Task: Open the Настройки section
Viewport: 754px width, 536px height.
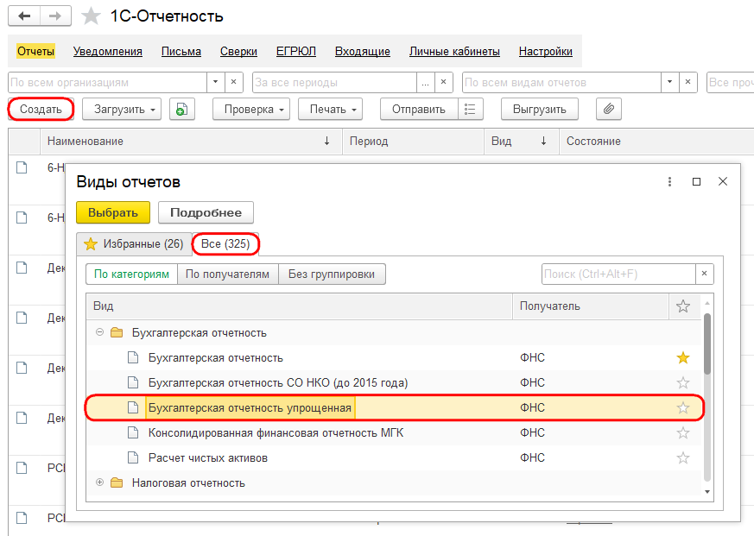Action: click(x=546, y=52)
